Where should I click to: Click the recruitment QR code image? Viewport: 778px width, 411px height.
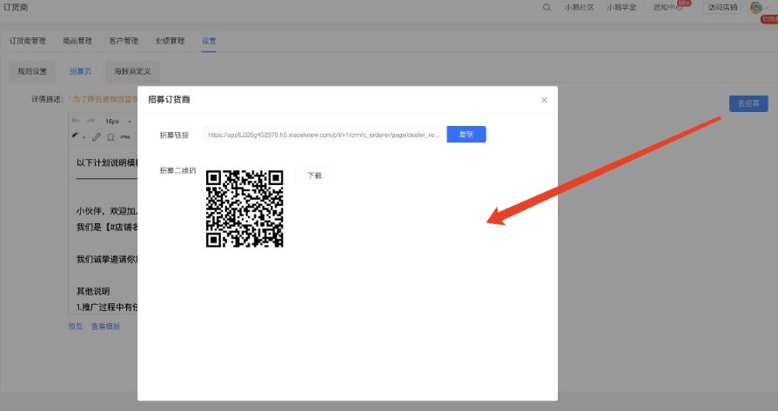[x=245, y=209]
